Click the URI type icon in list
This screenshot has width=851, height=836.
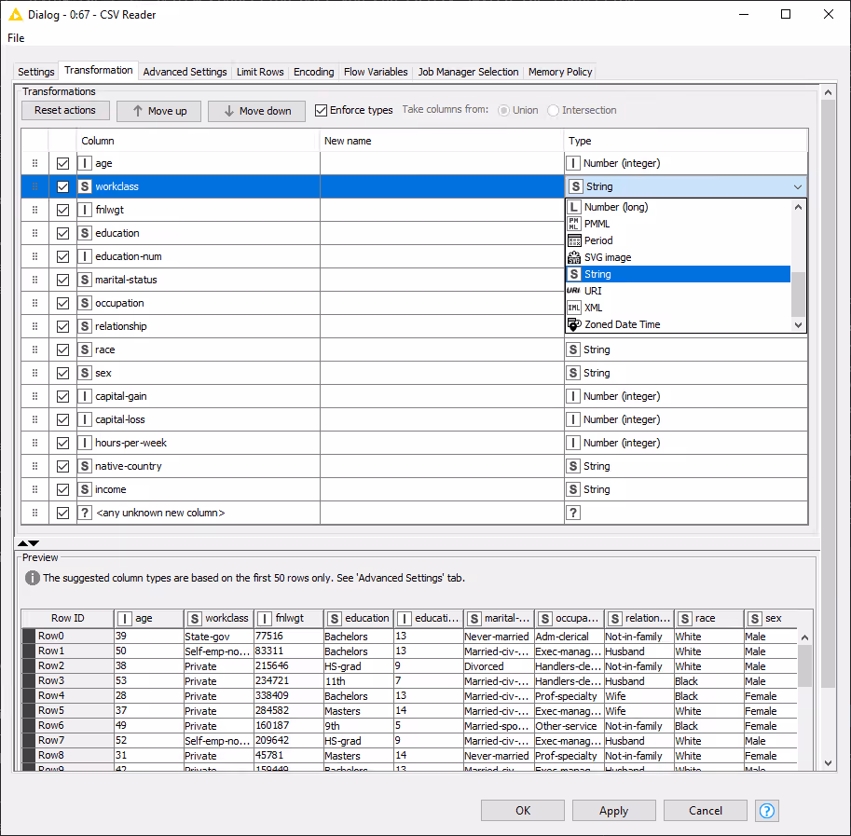[x=573, y=291]
